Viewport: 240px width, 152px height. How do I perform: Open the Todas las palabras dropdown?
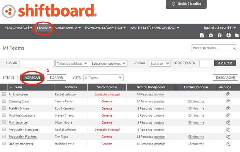pos(72,63)
